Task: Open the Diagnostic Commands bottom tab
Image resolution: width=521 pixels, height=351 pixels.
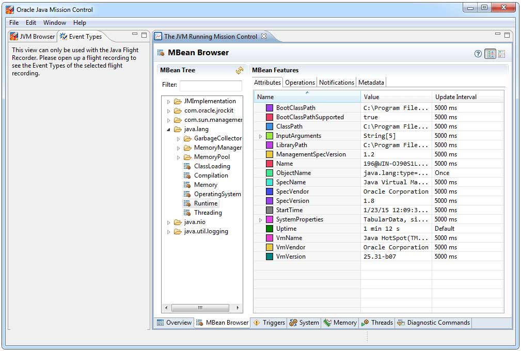Action: (434, 323)
